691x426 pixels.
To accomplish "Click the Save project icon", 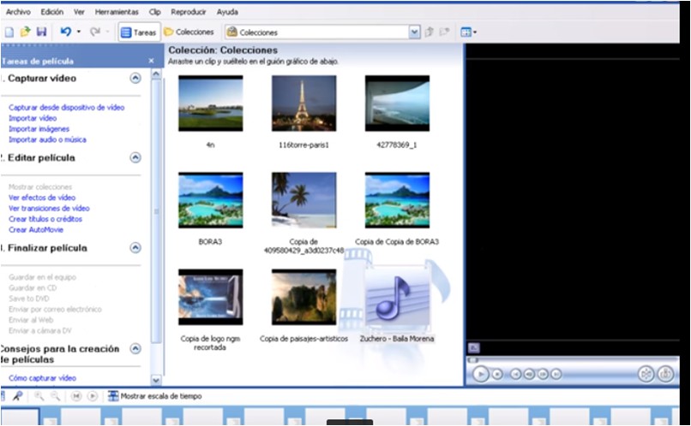I will tap(40, 33).
